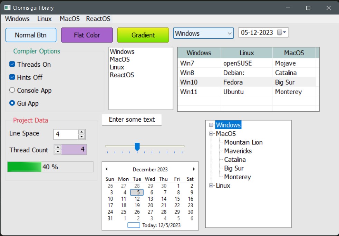Click the 05-12-2023 date field
This screenshot has height=236, width=339.
(257, 32)
